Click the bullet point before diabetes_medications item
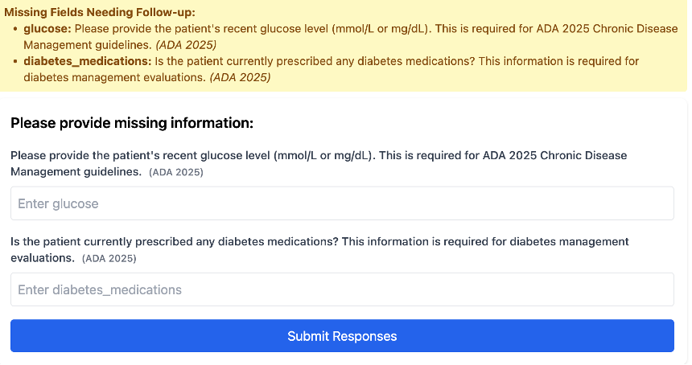The image size is (692, 365). click(16, 61)
